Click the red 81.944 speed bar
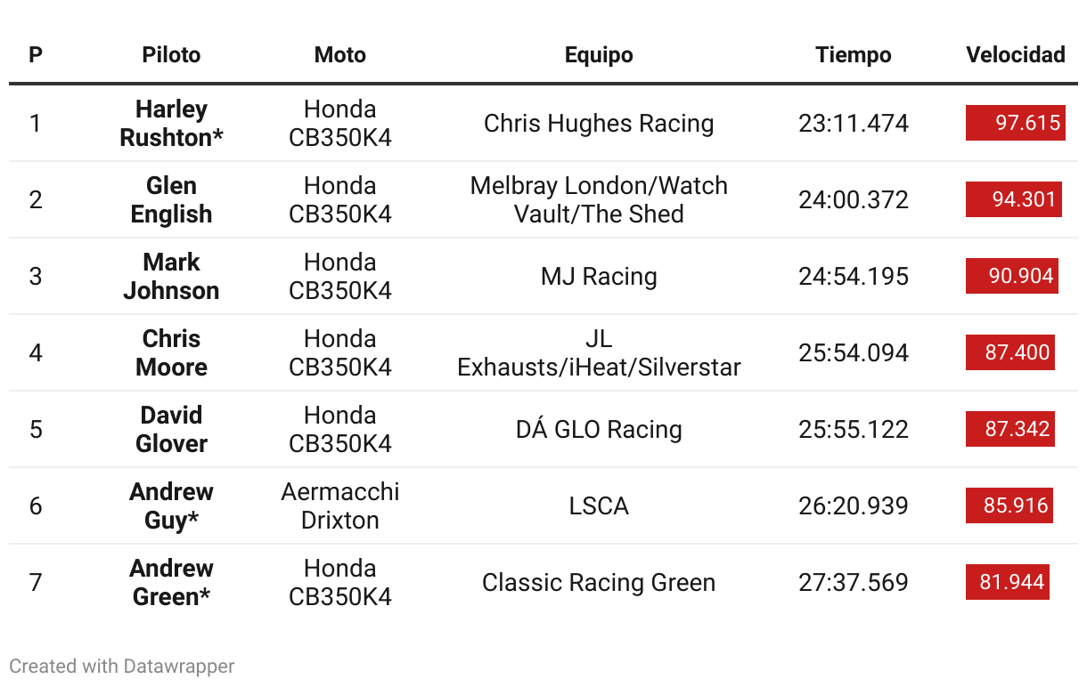Viewport: 1087px width, 687px height. point(1007,582)
